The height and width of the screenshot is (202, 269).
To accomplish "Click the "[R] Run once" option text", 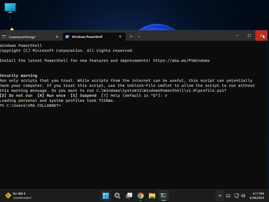I will click(51, 95).
